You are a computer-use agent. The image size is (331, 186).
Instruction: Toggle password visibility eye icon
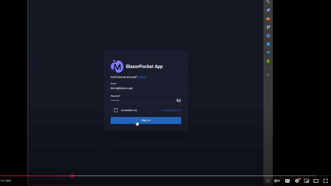[178, 101]
